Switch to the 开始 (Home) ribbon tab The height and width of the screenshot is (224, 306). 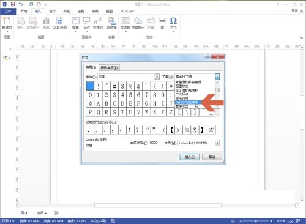(24, 11)
